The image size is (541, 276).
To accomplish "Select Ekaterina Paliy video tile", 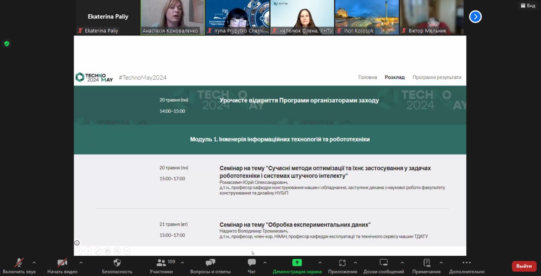I will pos(108,17).
